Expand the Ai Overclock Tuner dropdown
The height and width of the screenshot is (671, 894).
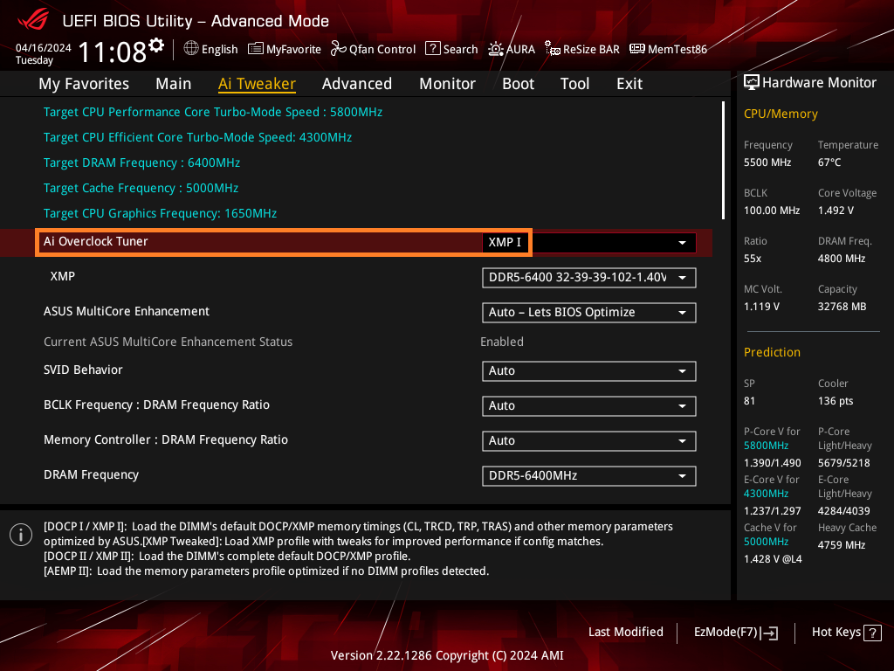pos(681,242)
